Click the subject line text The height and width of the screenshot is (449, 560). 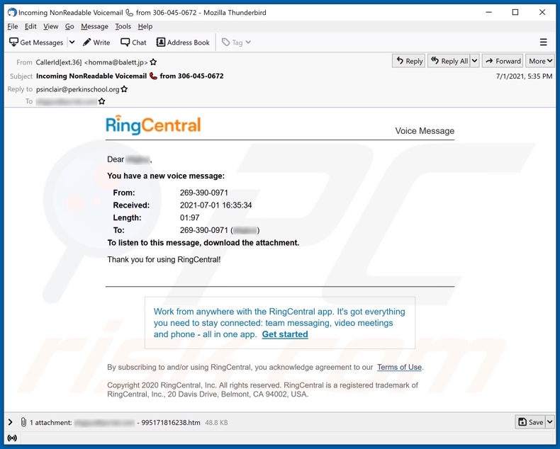click(130, 76)
